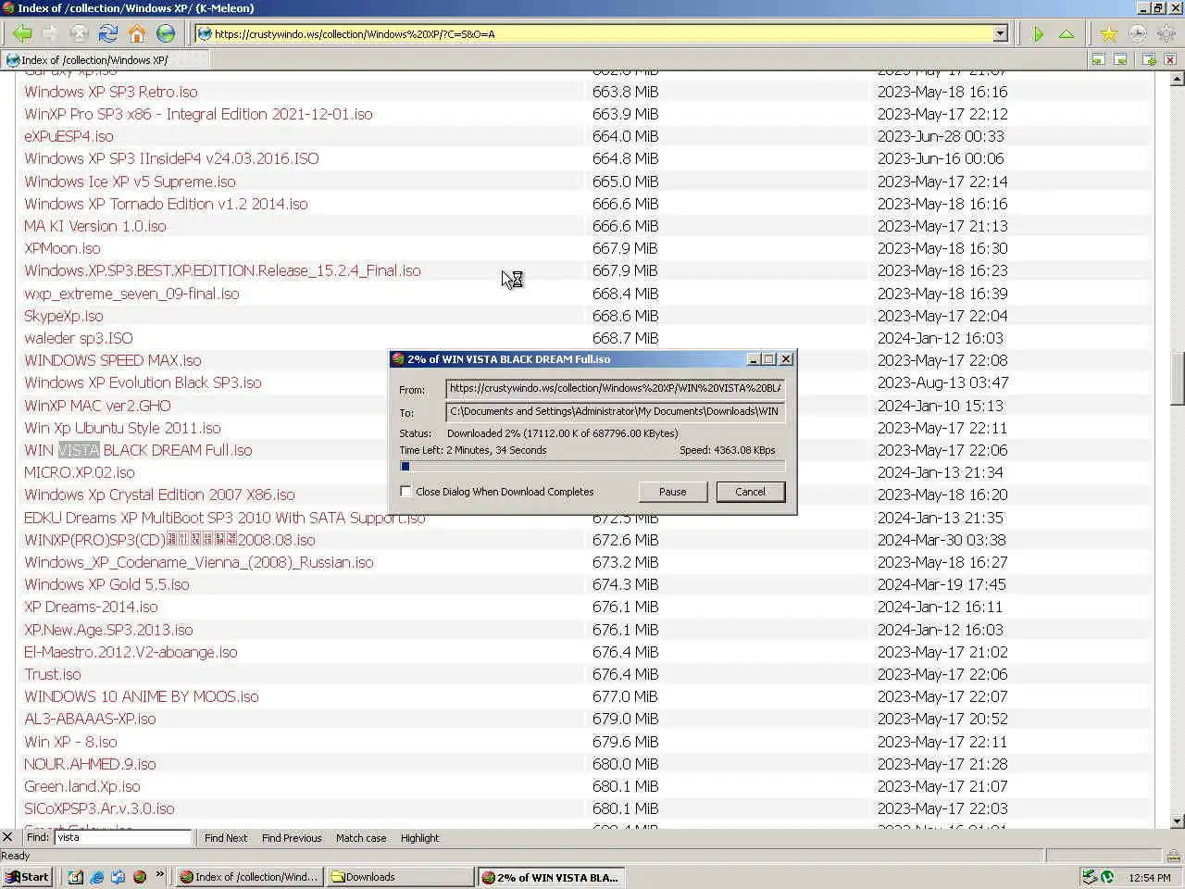Open the URL bar history dropdown
The image size is (1185, 889).
[x=1000, y=34]
